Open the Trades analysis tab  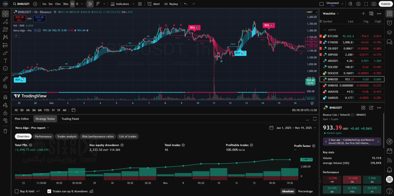[x=67, y=136]
